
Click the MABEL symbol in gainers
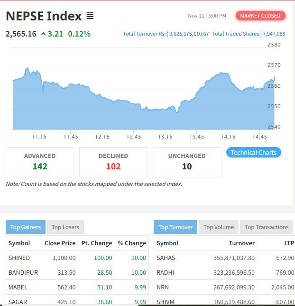click(x=18, y=287)
